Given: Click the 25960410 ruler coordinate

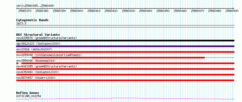Looking at the screenshot, I should click(94, 11).
